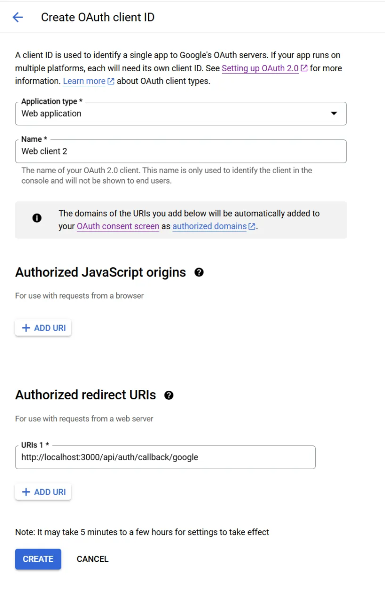Image resolution: width=385 pixels, height=594 pixels.
Task: Click the external link icon on authorized domains
Action: (251, 226)
